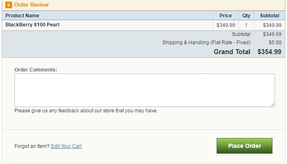The height and width of the screenshot is (164, 287).
Task: Click the Order Comments label
Action: pyautogui.click(x=36, y=69)
